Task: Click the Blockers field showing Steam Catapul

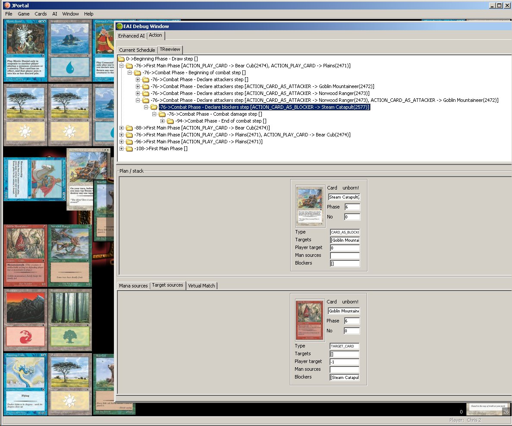Action: tap(345, 378)
